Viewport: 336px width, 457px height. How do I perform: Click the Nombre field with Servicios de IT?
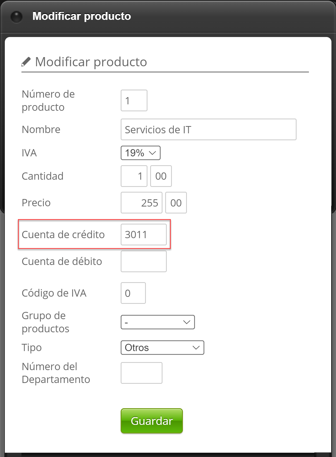point(208,130)
